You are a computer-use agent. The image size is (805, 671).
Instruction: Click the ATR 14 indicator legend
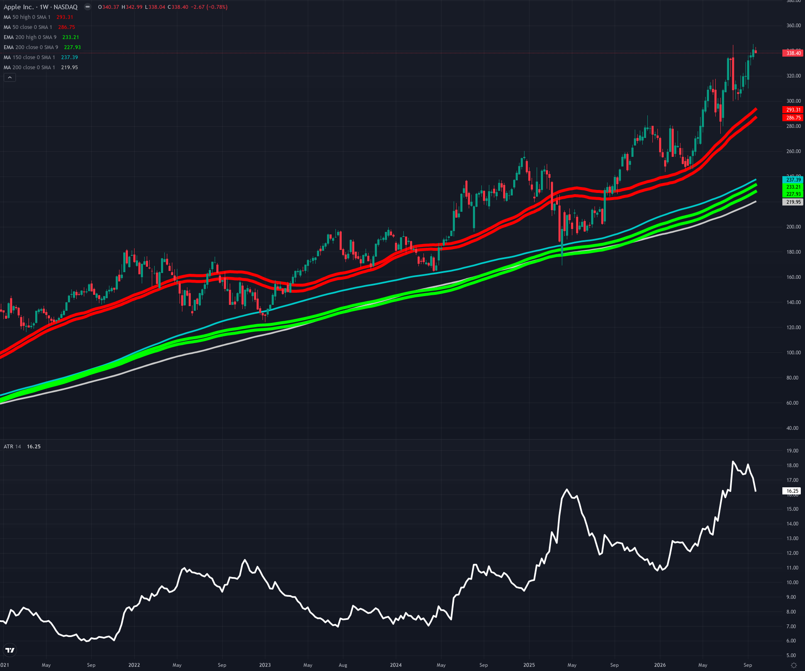[12, 447]
